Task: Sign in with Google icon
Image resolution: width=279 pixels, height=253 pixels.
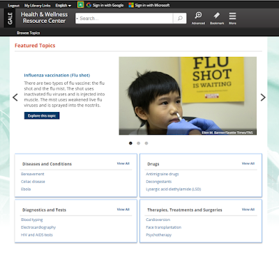Action: click(89, 5)
